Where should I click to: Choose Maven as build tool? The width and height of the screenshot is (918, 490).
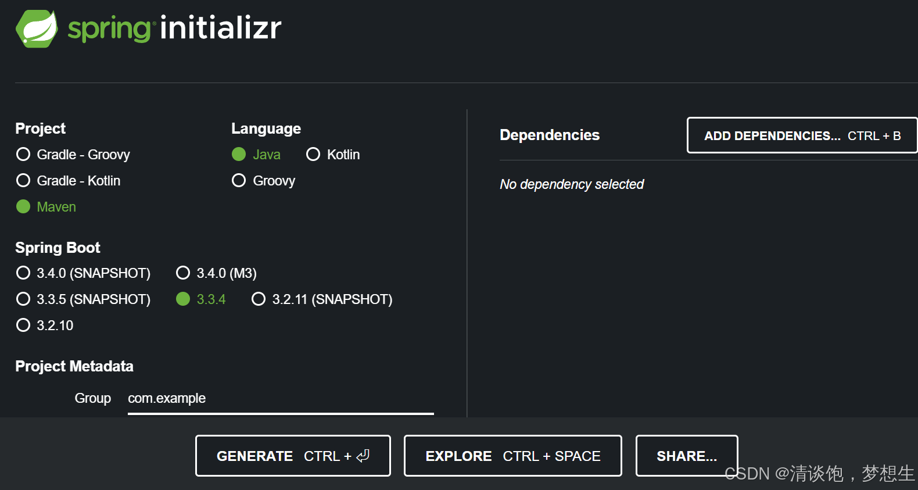23,206
